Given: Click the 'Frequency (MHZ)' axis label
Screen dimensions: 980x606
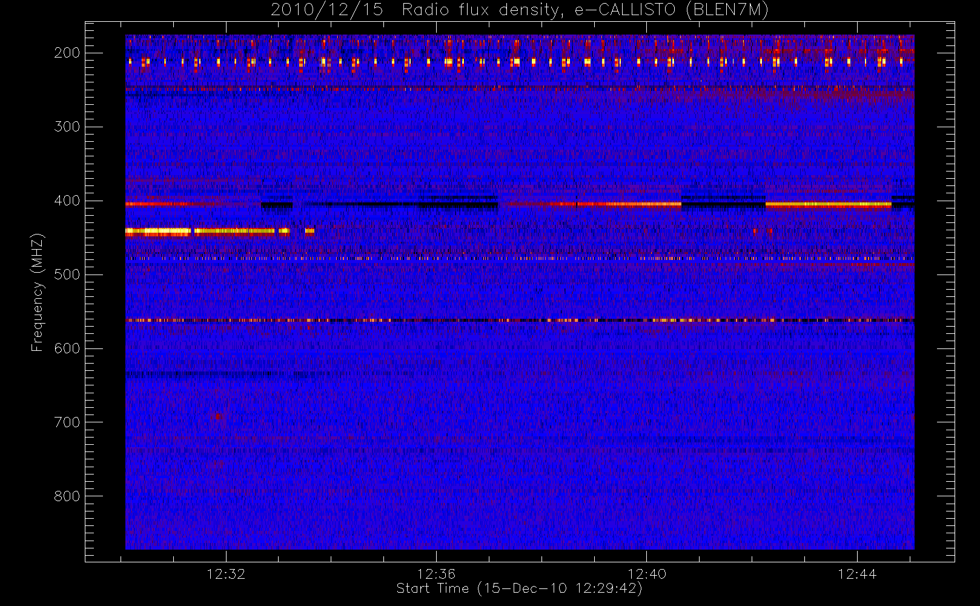Looking at the screenshot, I should (x=38, y=292).
